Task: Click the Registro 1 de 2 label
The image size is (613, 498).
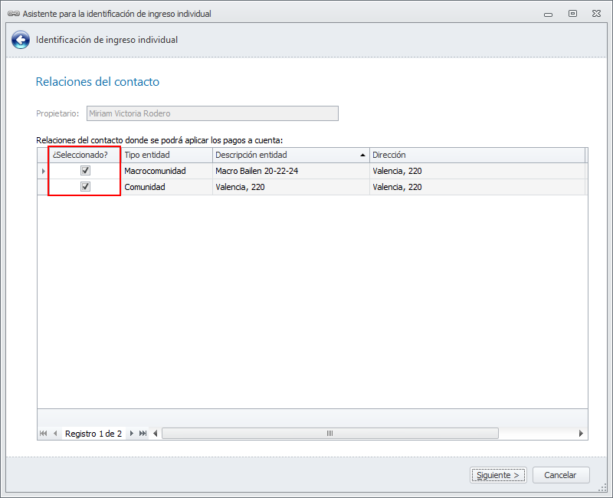Action: coord(93,434)
